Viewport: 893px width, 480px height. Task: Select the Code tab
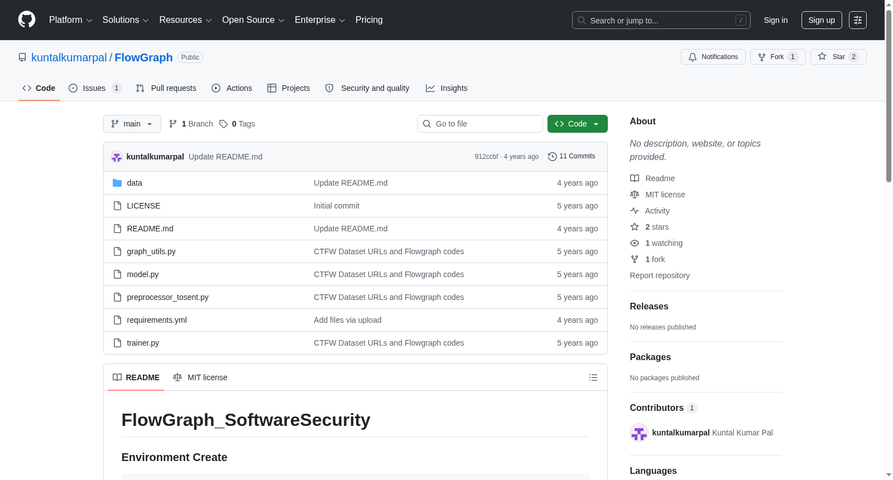click(39, 88)
